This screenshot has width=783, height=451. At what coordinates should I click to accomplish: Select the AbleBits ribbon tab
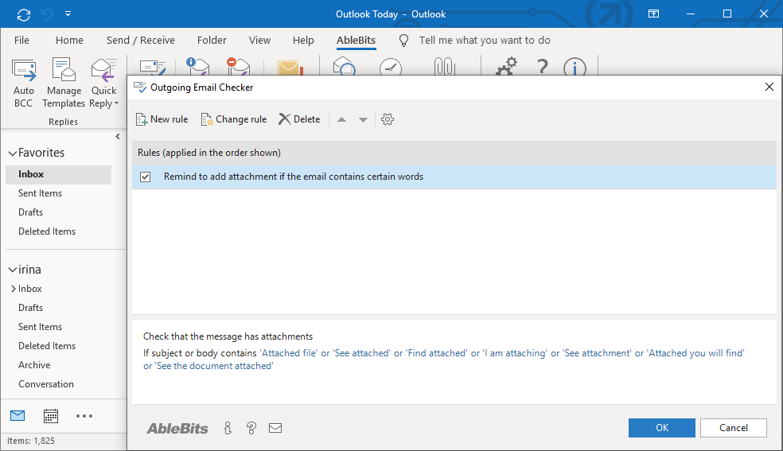[x=356, y=41]
